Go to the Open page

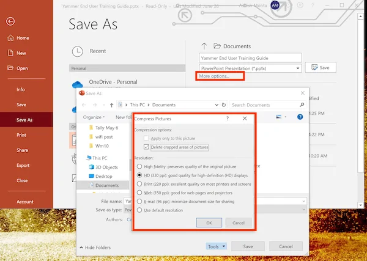point(18,68)
